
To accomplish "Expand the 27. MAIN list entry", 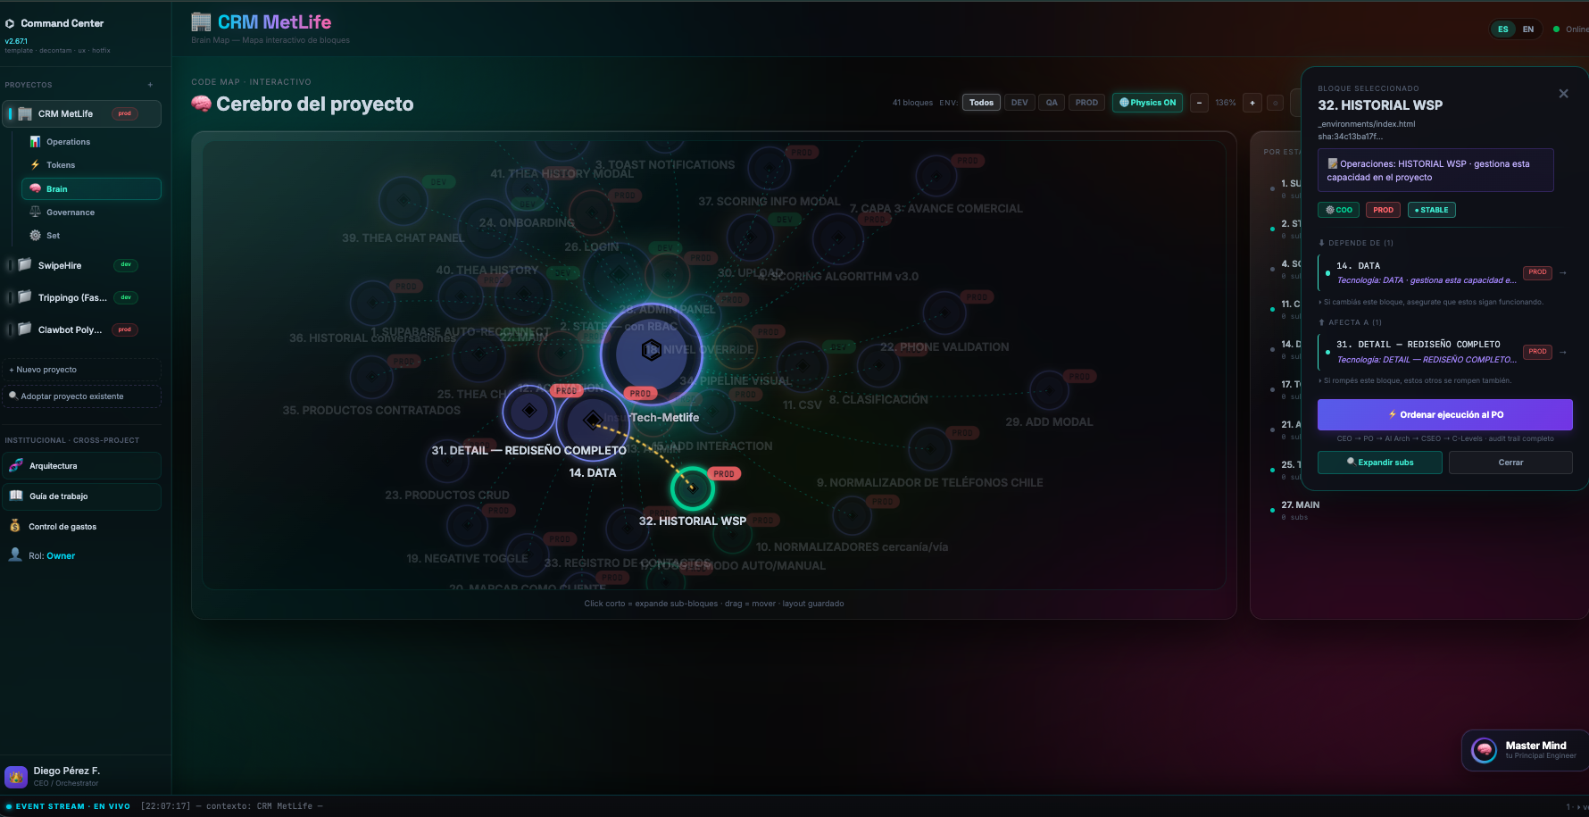I will [1300, 510].
